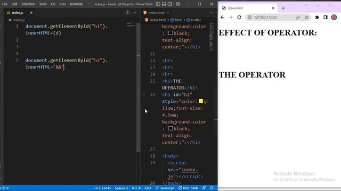This screenshot has height=191, width=341.
Task: Click the Port : 5500 Live Server status
Action: tap(188, 188)
